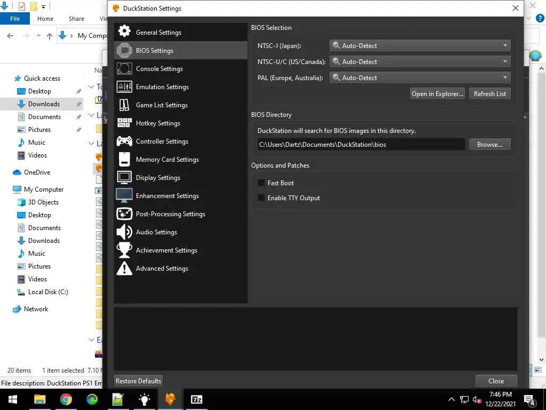Click the Console Settings console icon

124,68
